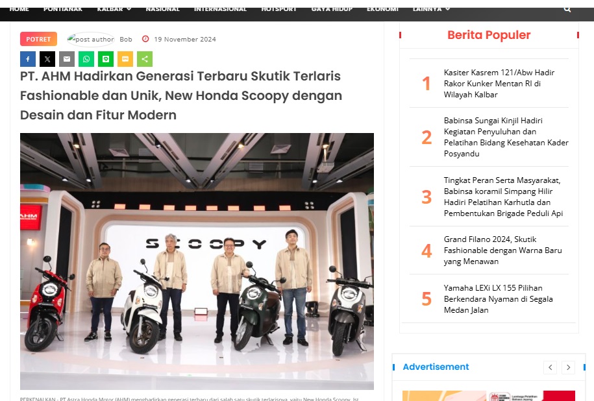Viewport: 594px width, 401px height.
Task: Click the post author avatar image
Action: pyautogui.click(x=91, y=39)
